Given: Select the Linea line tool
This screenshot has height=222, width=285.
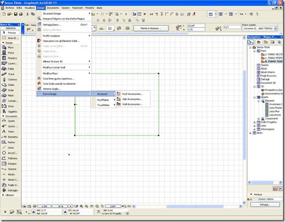Looking at the screenshot, I should coord(10,148).
